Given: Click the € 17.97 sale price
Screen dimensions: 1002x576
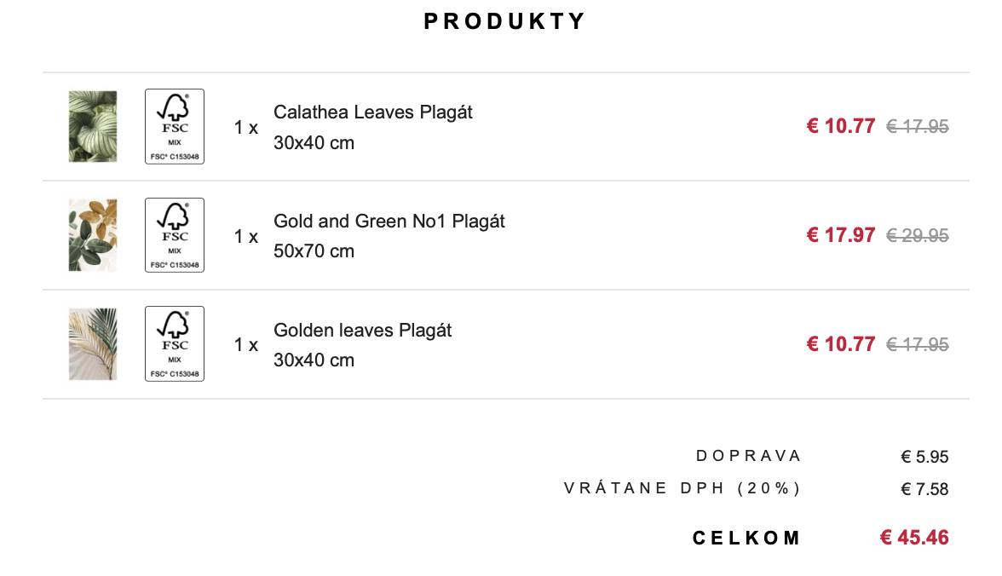Looking at the screenshot, I should (840, 235).
